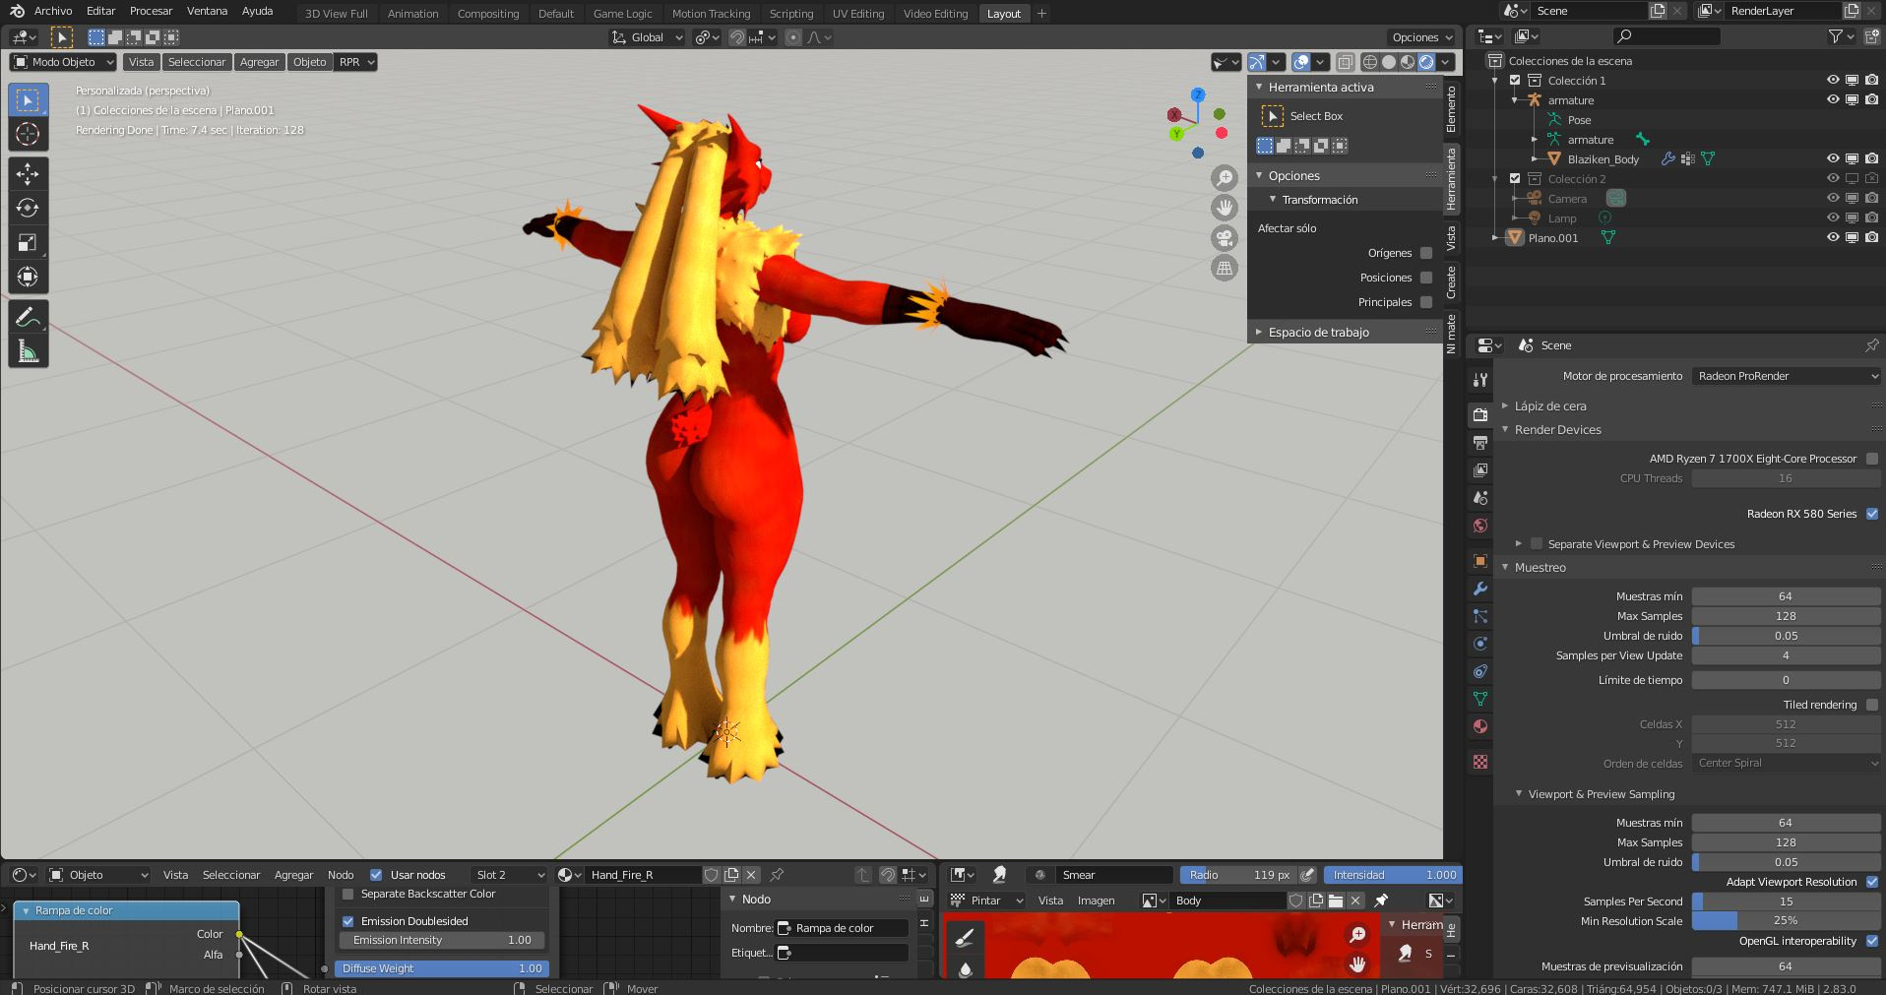This screenshot has width=1886, height=995.
Task: Switch to wireframe viewport shading
Action: coord(1369,62)
